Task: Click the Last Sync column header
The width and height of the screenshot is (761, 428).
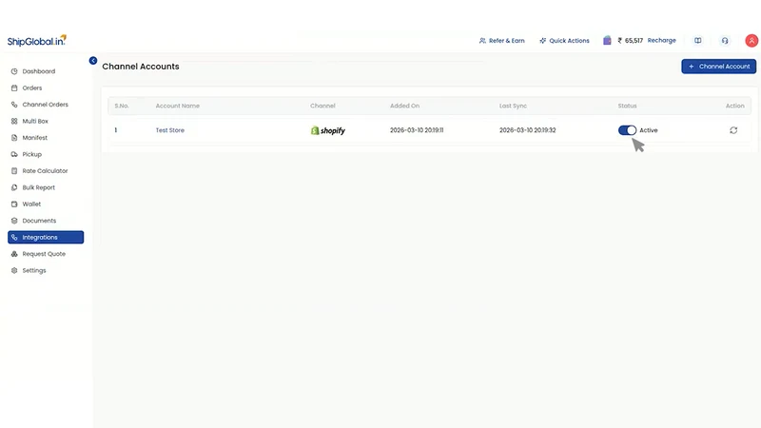Action: (x=513, y=106)
